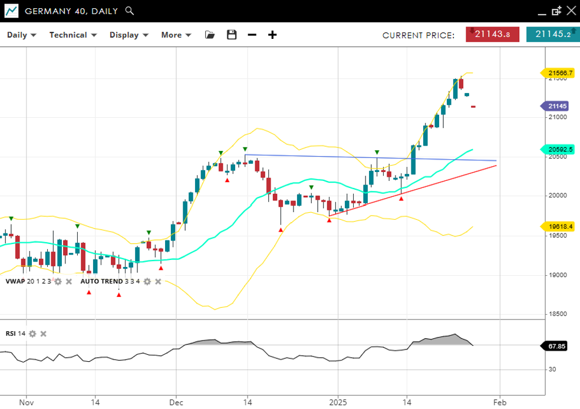Detach chart using pop-out window icon

[556, 11]
